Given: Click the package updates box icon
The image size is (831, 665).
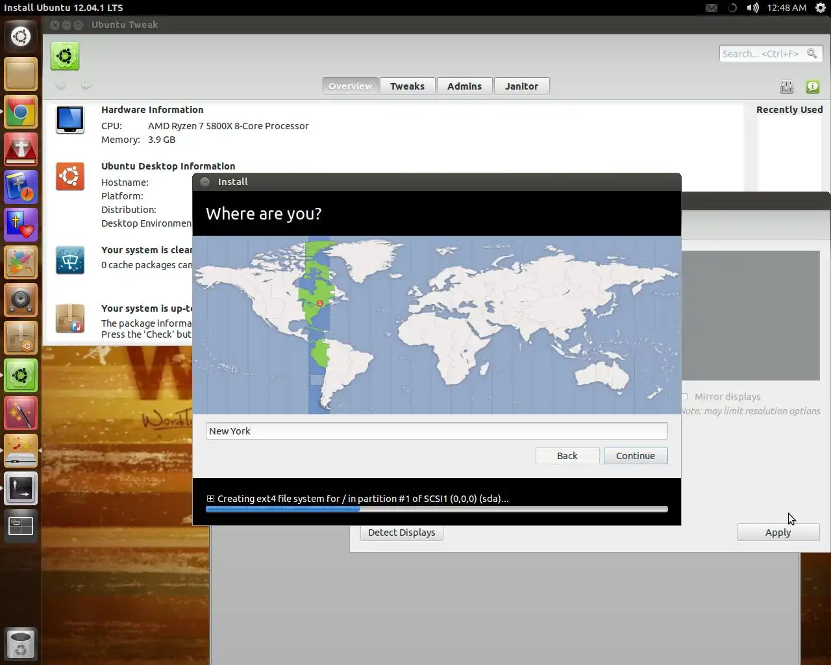Looking at the screenshot, I should [70, 319].
